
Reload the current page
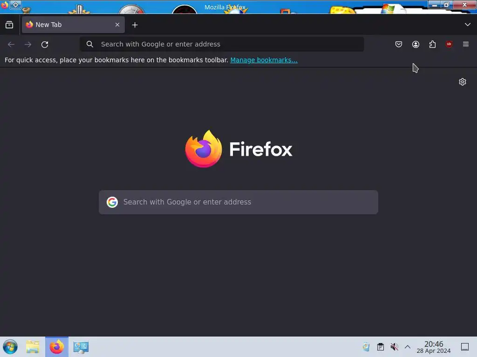click(x=45, y=44)
